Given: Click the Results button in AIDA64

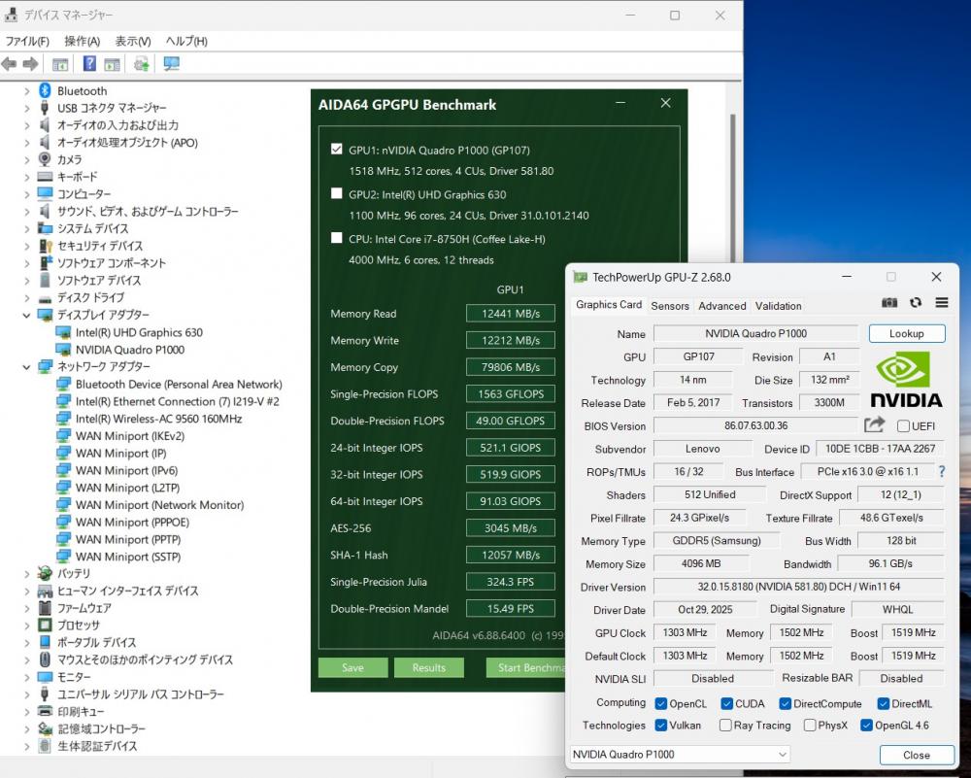Looking at the screenshot, I should pyautogui.click(x=428, y=667).
